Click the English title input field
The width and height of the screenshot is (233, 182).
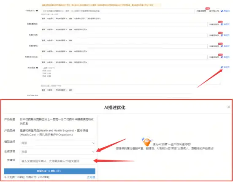[x=118, y=11]
